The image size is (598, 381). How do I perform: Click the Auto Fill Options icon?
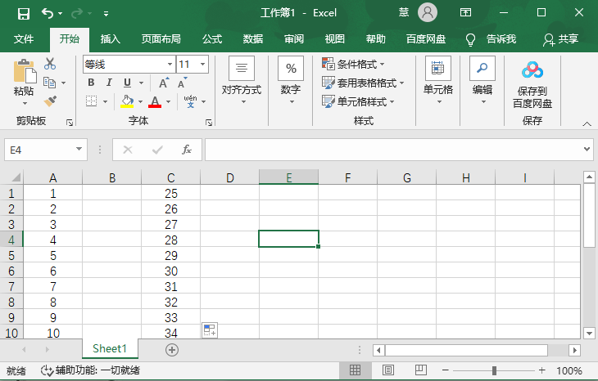(x=210, y=330)
